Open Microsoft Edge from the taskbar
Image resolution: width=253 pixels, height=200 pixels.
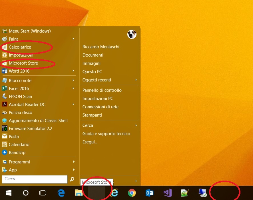point(61,193)
